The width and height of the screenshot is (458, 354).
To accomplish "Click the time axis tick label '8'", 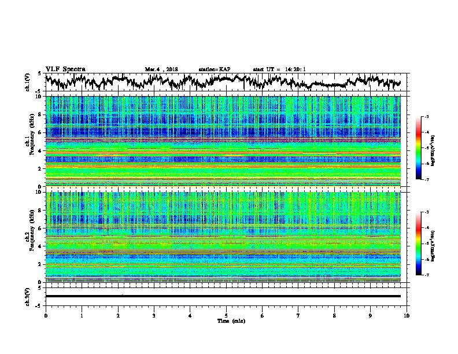I will point(334,316).
